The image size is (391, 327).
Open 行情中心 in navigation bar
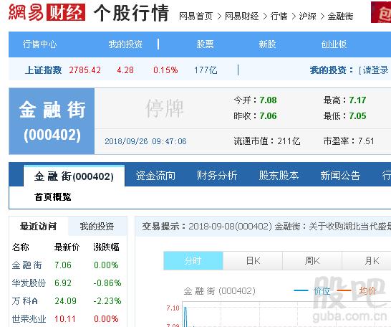39,44
